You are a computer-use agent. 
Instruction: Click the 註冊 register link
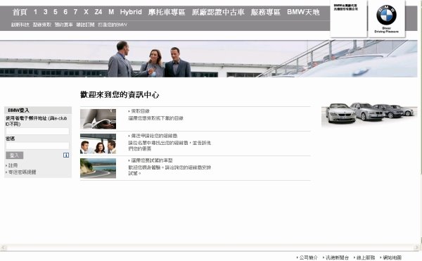click(x=13, y=165)
